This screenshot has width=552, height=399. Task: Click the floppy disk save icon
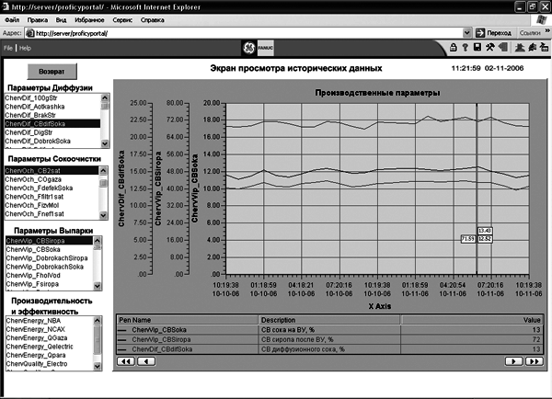coord(477,47)
